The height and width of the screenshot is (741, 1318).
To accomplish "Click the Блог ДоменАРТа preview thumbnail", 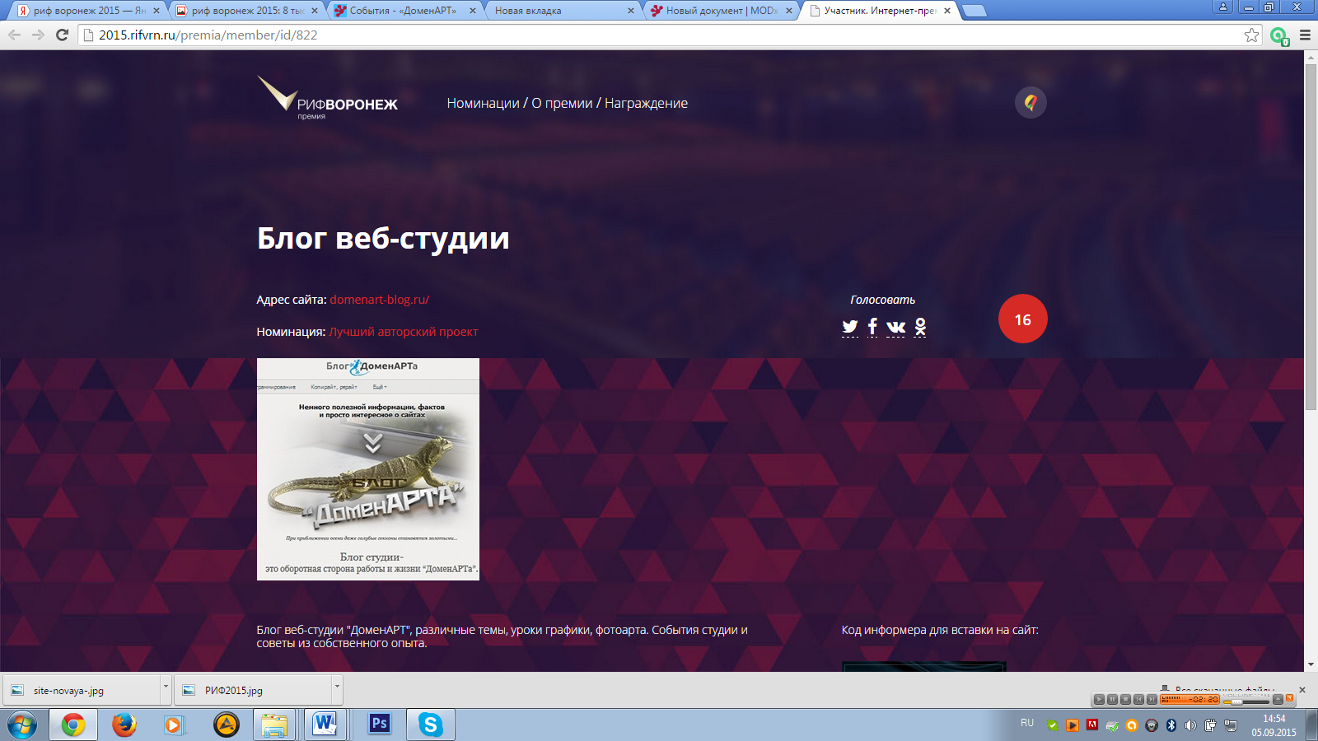I will point(368,469).
